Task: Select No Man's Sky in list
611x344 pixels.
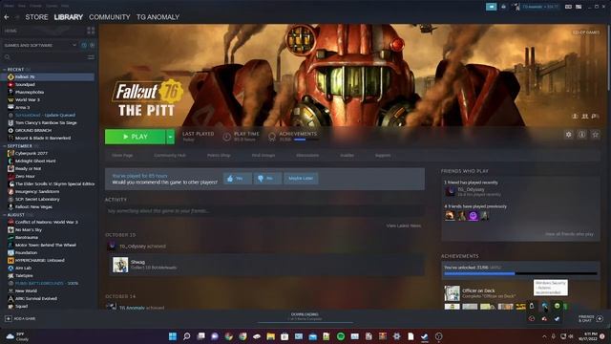Action: point(28,230)
